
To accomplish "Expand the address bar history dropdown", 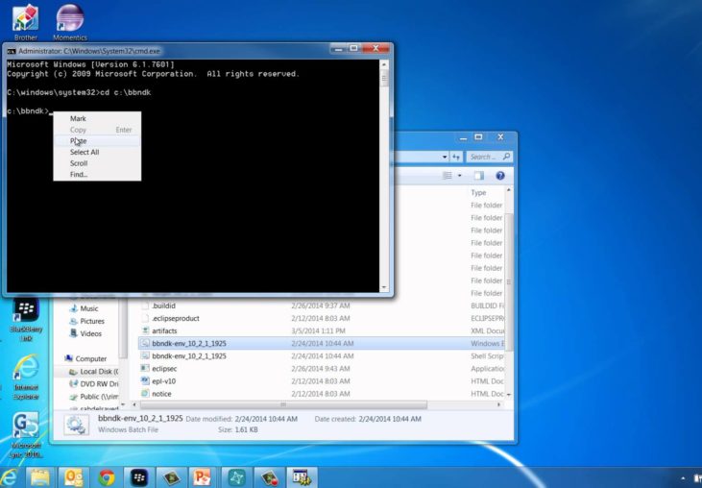I will click(x=446, y=157).
